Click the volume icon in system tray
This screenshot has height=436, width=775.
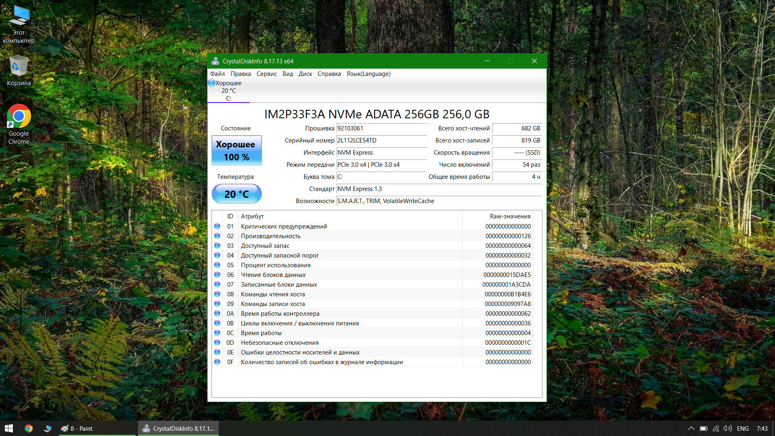coord(727,428)
